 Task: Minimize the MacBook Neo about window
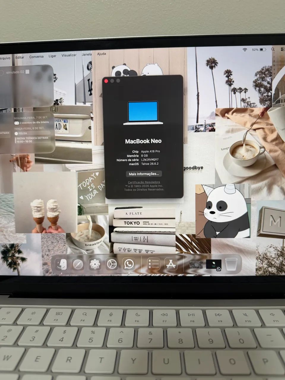(112, 81)
